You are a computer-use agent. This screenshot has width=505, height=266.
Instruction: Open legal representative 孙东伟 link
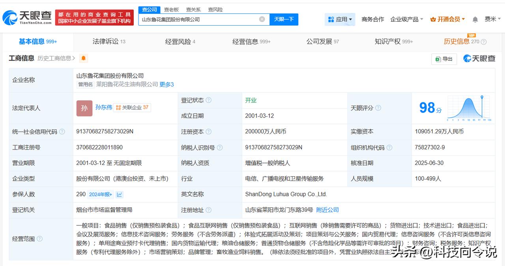104,107
